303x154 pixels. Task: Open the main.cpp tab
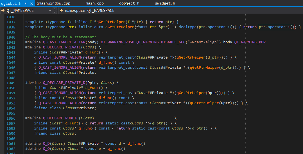[x=95, y=3]
